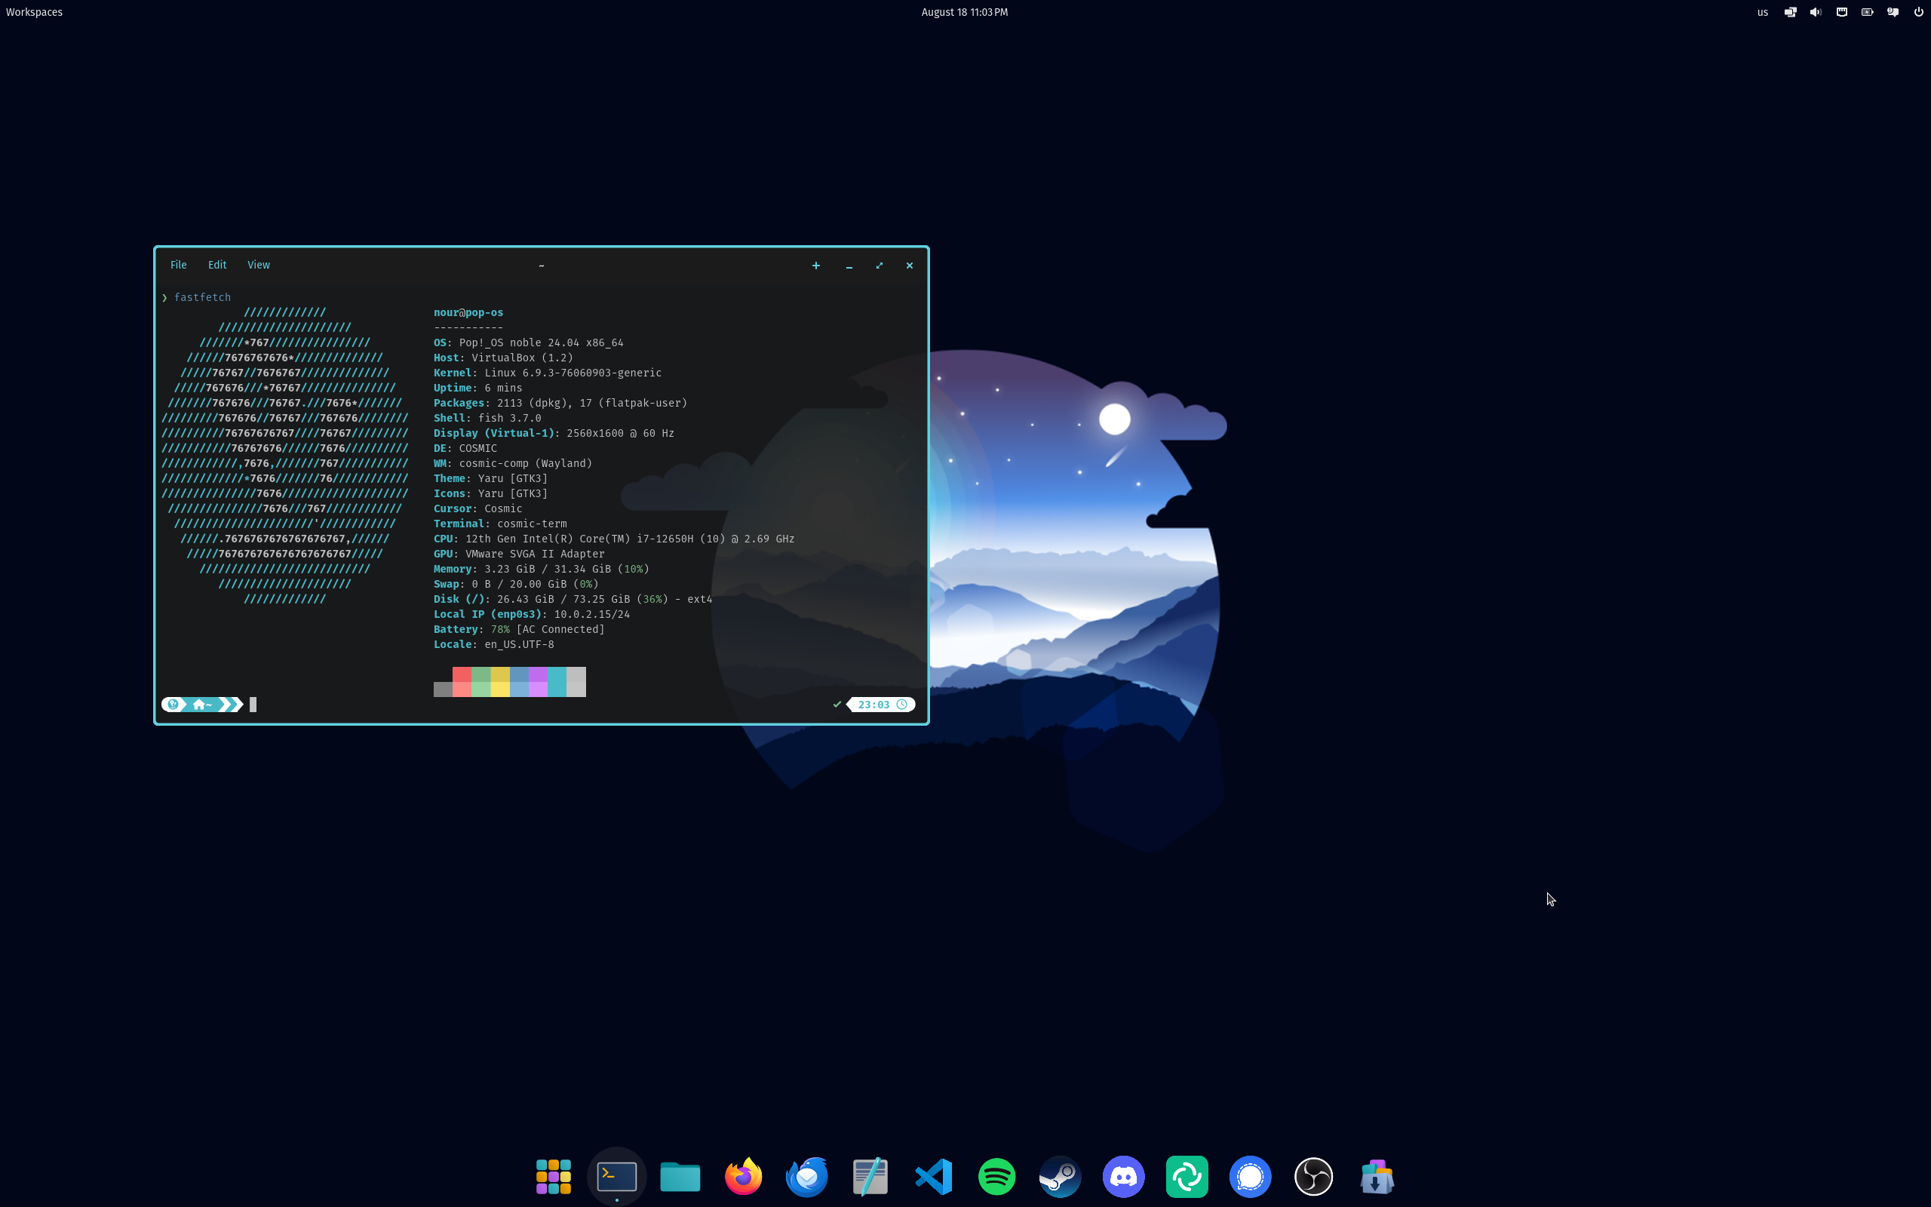Viewport: 1931px width, 1207px height.
Task: Launch Signal messenger from the dock
Action: (x=1250, y=1176)
